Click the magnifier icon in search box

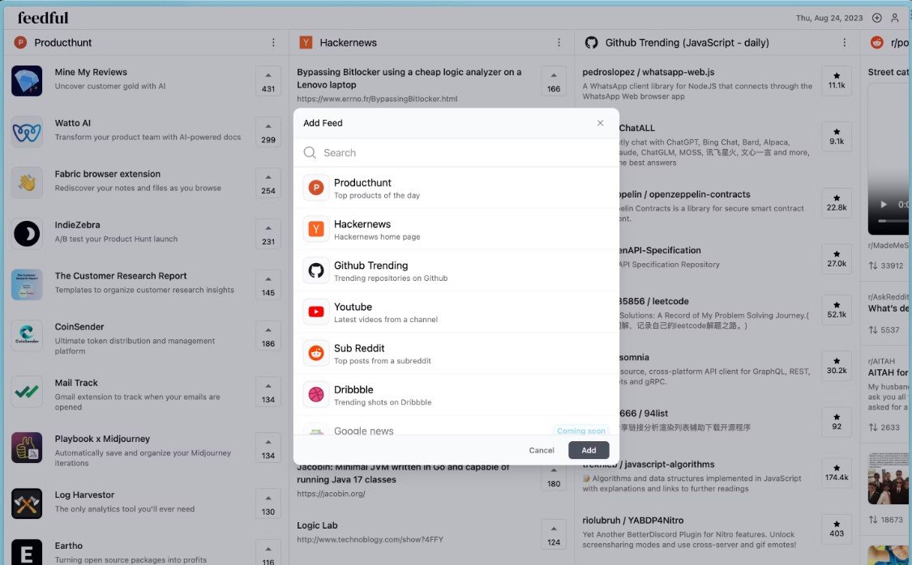(310, 153)
